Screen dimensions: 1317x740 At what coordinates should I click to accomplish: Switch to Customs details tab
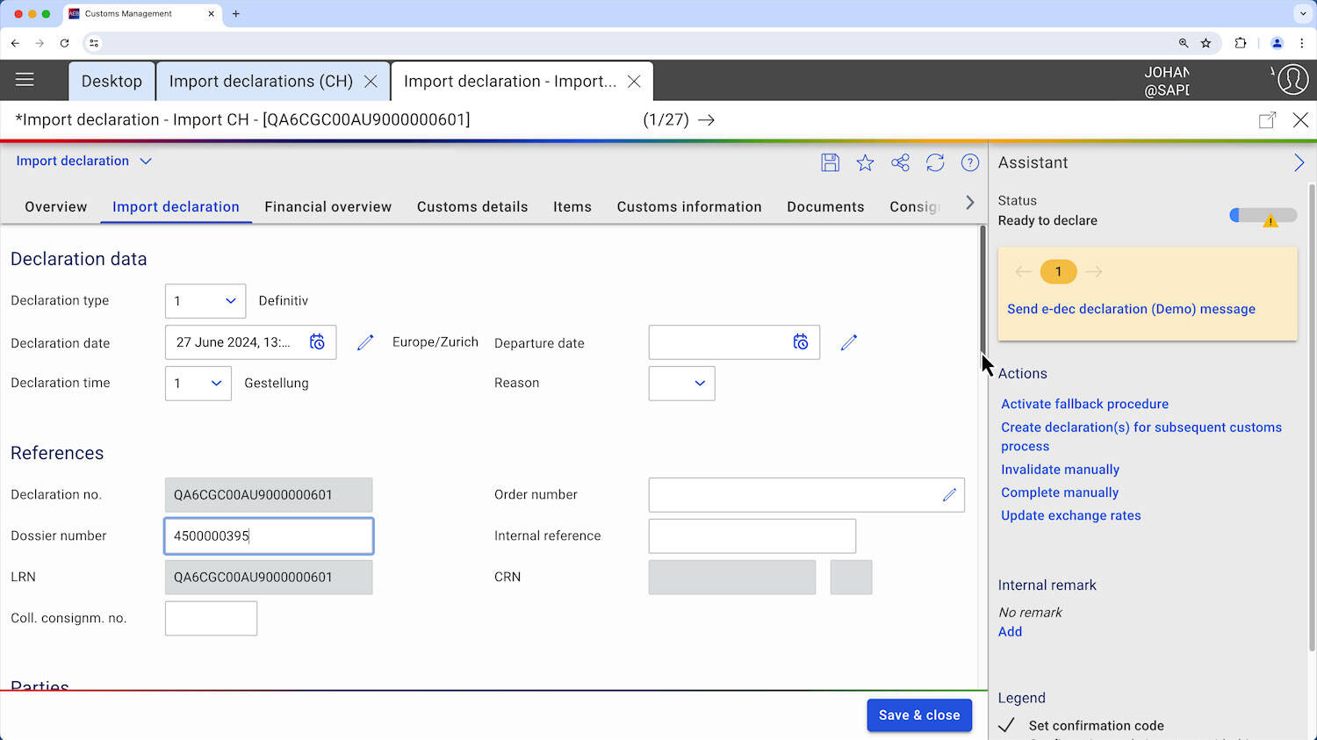(x=472, y=207)
